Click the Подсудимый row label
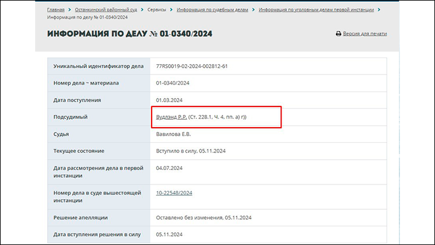Image resolution: width=435 pixels, height=245 pixels. click(71, 117)
